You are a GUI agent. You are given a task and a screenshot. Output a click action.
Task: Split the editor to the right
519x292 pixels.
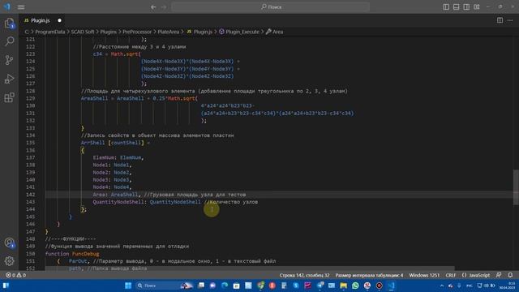tap(500, 20)
